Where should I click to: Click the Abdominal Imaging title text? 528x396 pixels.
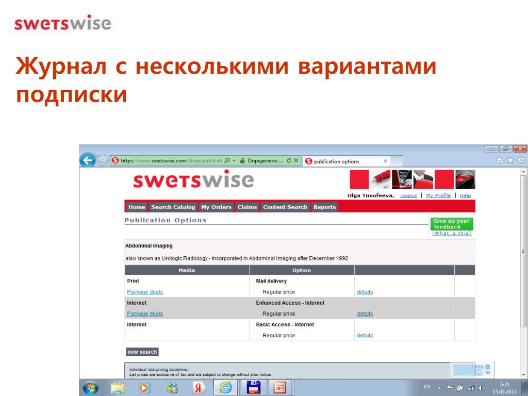point(149,246)
